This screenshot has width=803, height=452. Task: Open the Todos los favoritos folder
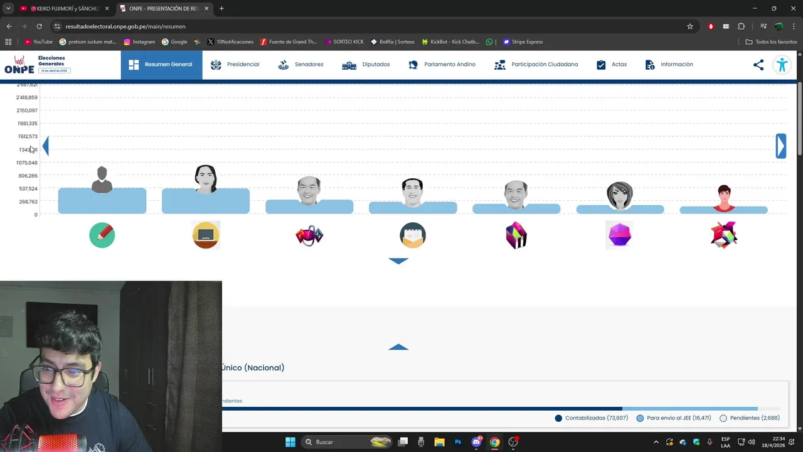click(772, 42)
